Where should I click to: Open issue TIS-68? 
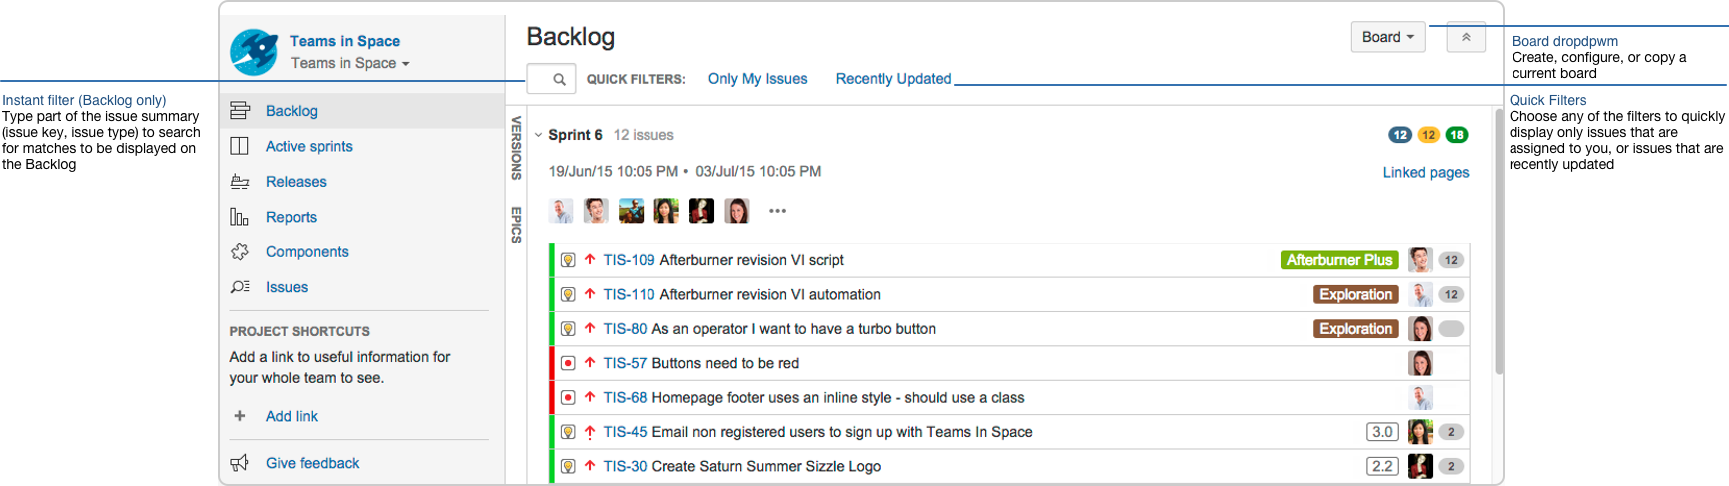626,397
